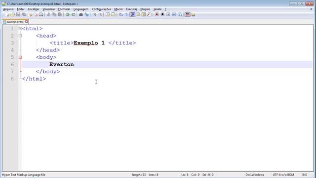
Task: Click the opening <head> tag on line 2
Action: [x=46, y=36]
